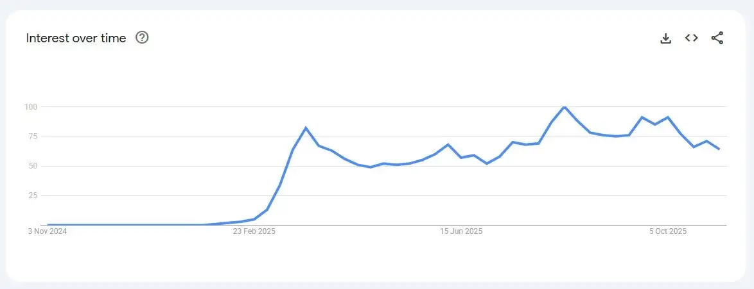Image resolution: width=754 pixels, height=289 pixels.
Task: Click the chart peak at value 100
Action: [564, 107]
